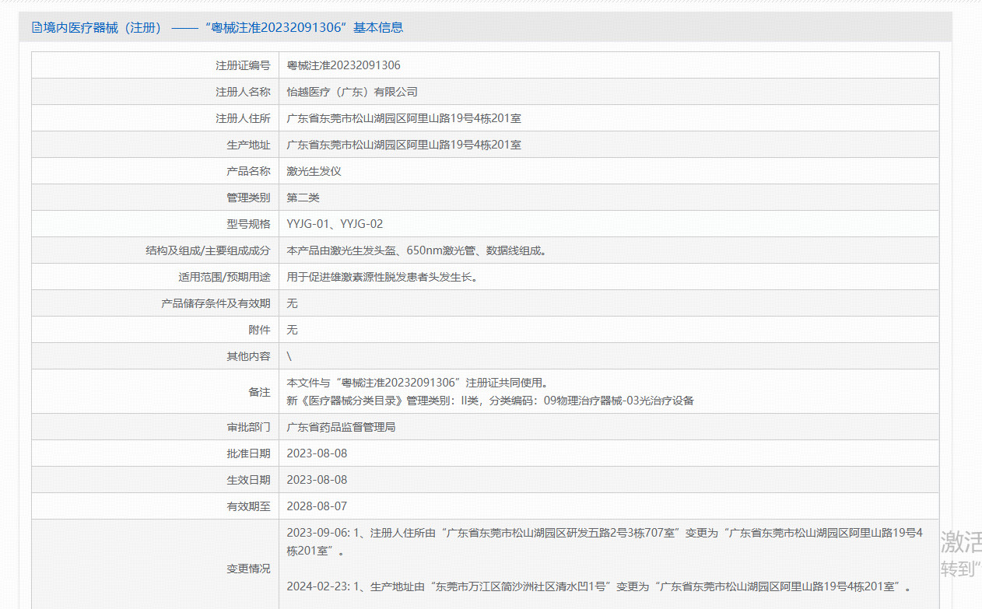Select the 注册人住所 address text
982x609 pixels.
[x=403, y=118]
